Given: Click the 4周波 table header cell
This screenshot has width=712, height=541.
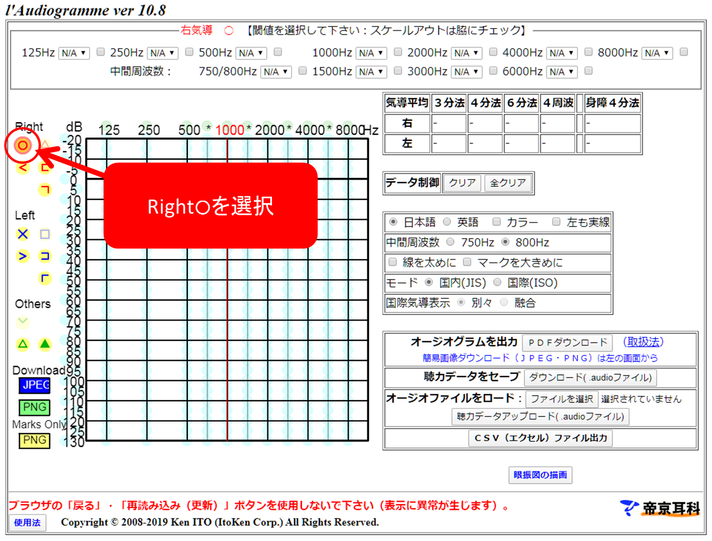Looking at the screenshot, I should pos(558,104).
